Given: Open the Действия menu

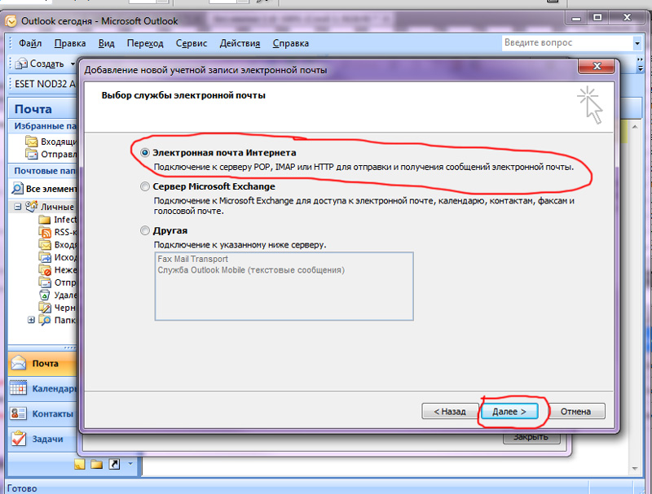Looking at the screenshot, I should tap(240, 43).
